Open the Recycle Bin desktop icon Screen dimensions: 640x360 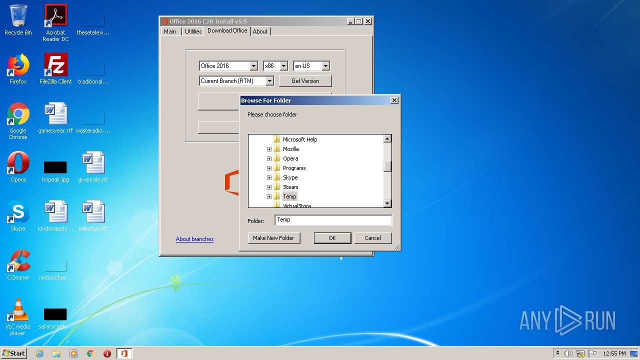(x=18, y=20)
